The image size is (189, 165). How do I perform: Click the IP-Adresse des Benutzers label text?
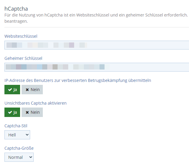pyautogui.click(x=78, y=80)
